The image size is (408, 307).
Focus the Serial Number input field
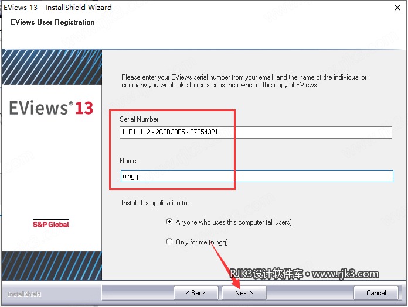(256, 132)
